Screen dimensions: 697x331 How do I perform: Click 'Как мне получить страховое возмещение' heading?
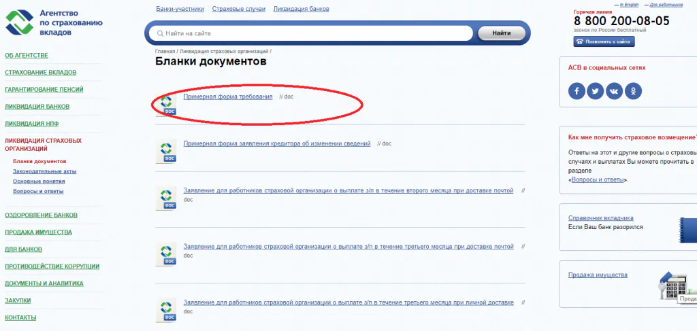632,137
